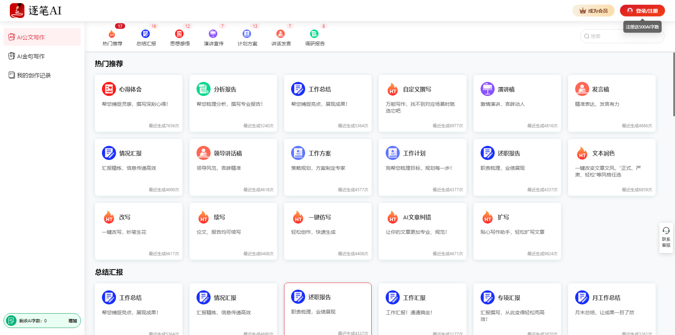This screenshot has height=335, width=675.
Task: Click '让你的文章更加专业、规范!' text
Action: [x=416, y=232]
